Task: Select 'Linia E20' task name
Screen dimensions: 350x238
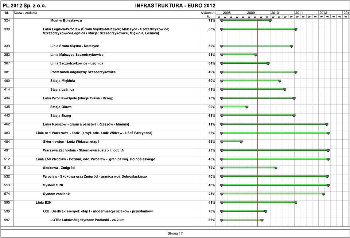Action: click(43, 203)
